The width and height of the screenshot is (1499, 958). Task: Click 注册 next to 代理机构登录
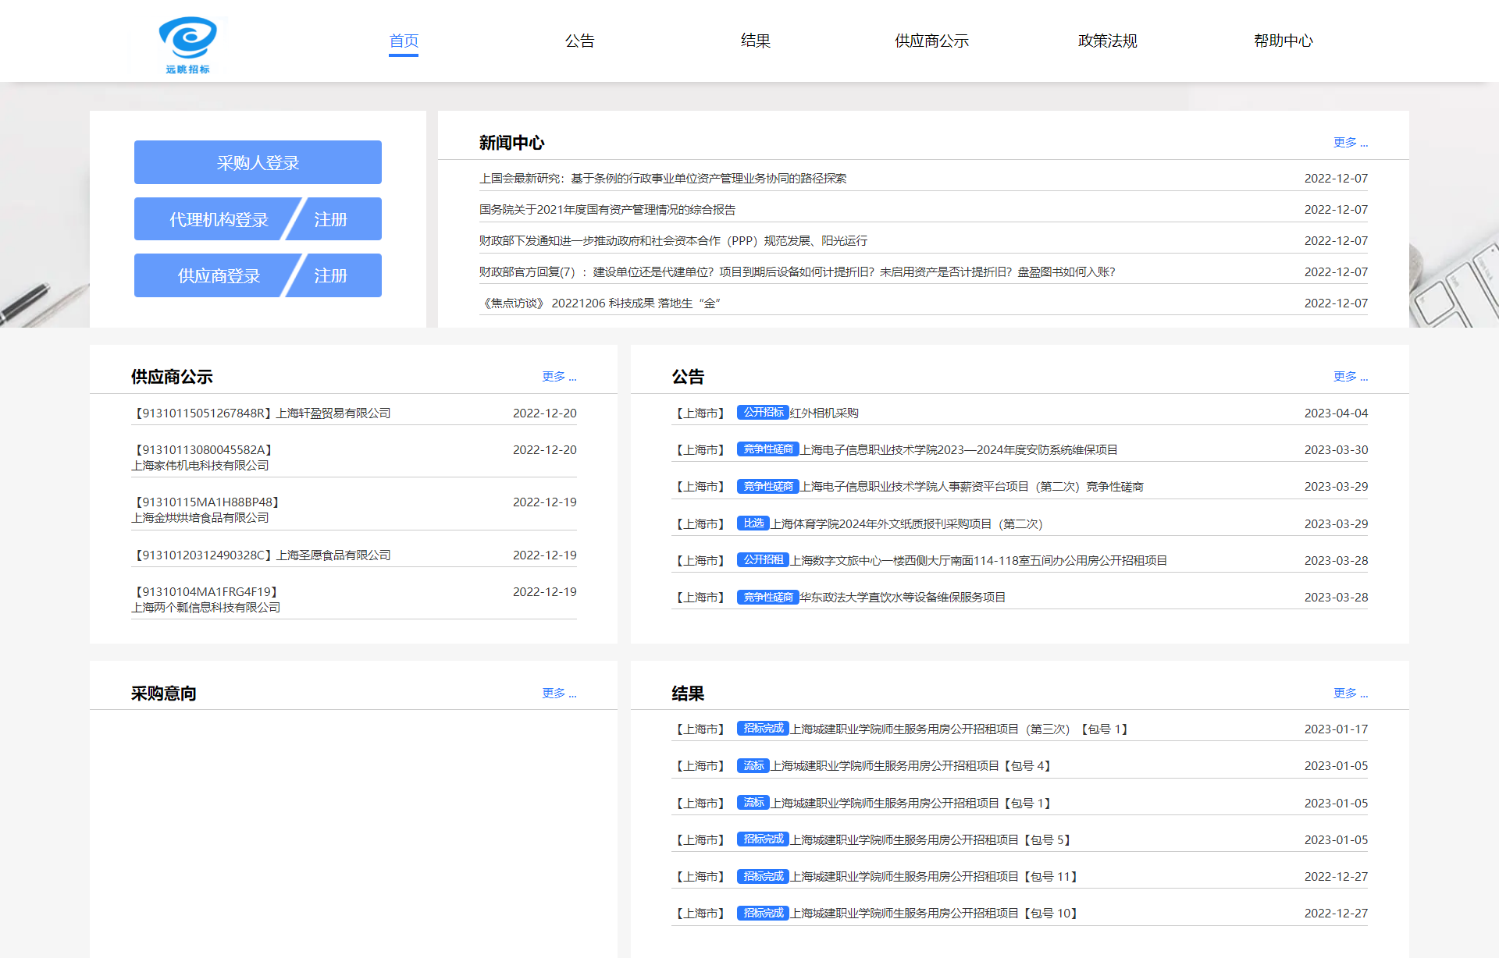[x=331, y=219]
